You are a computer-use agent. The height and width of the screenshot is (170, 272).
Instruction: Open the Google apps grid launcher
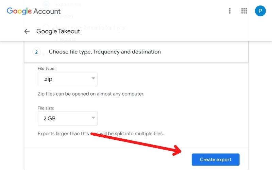coord(244,11)
